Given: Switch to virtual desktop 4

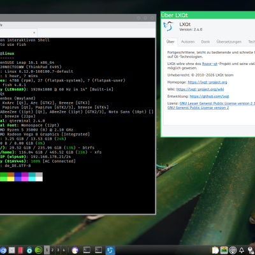Looking at the screenshot, I should click(x=64, y=250).
